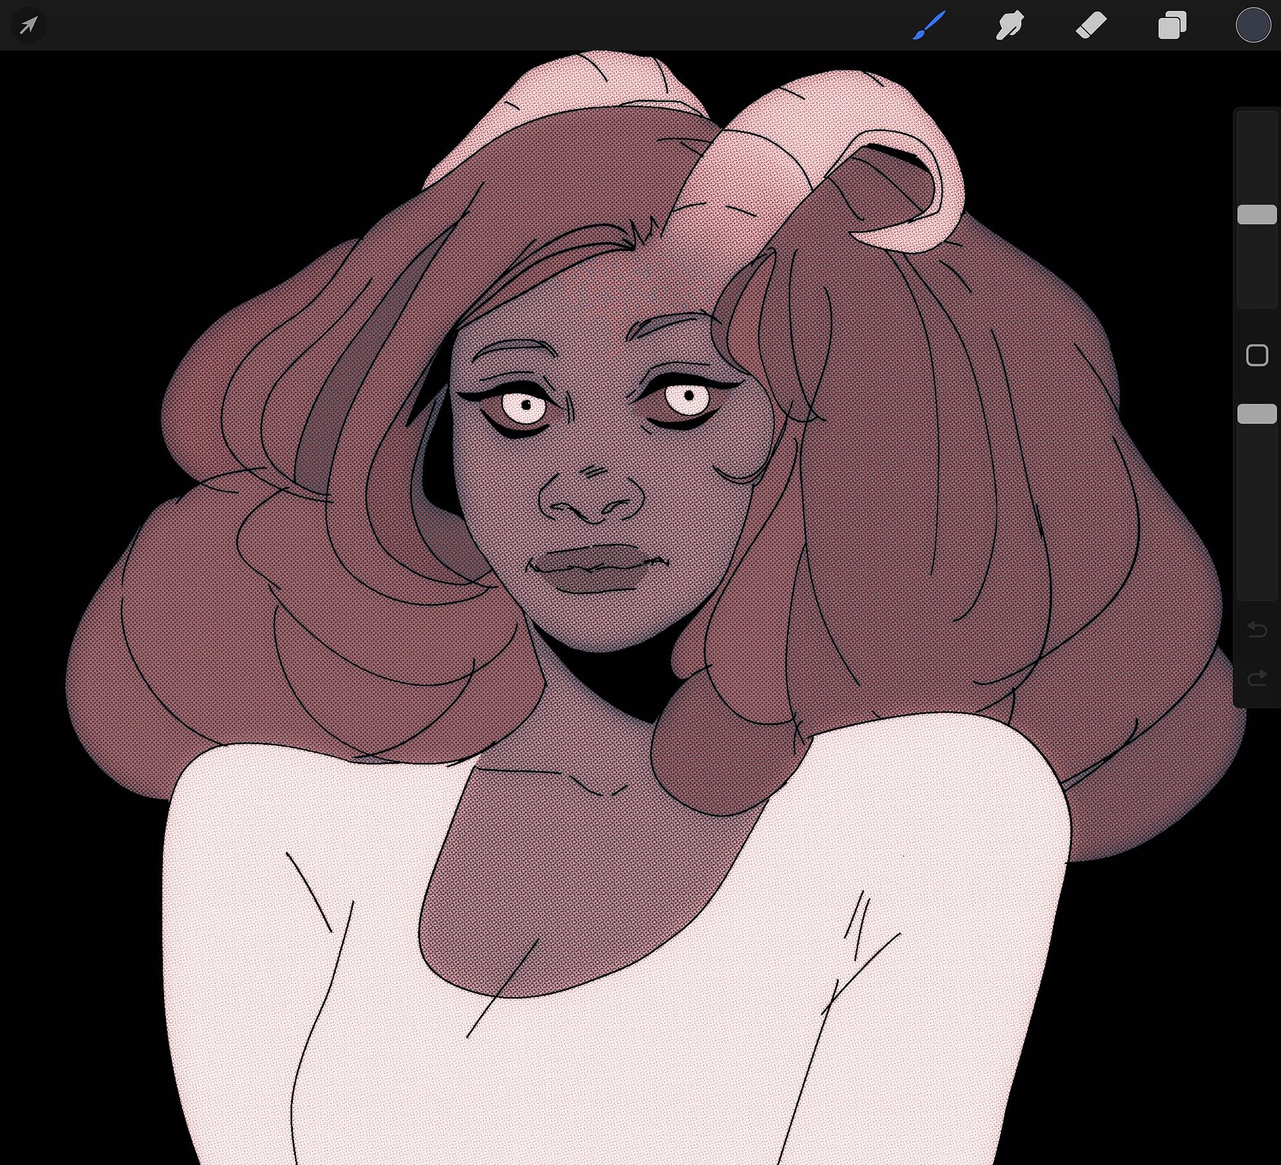Tap the Modify square button

coord(1257,355)
